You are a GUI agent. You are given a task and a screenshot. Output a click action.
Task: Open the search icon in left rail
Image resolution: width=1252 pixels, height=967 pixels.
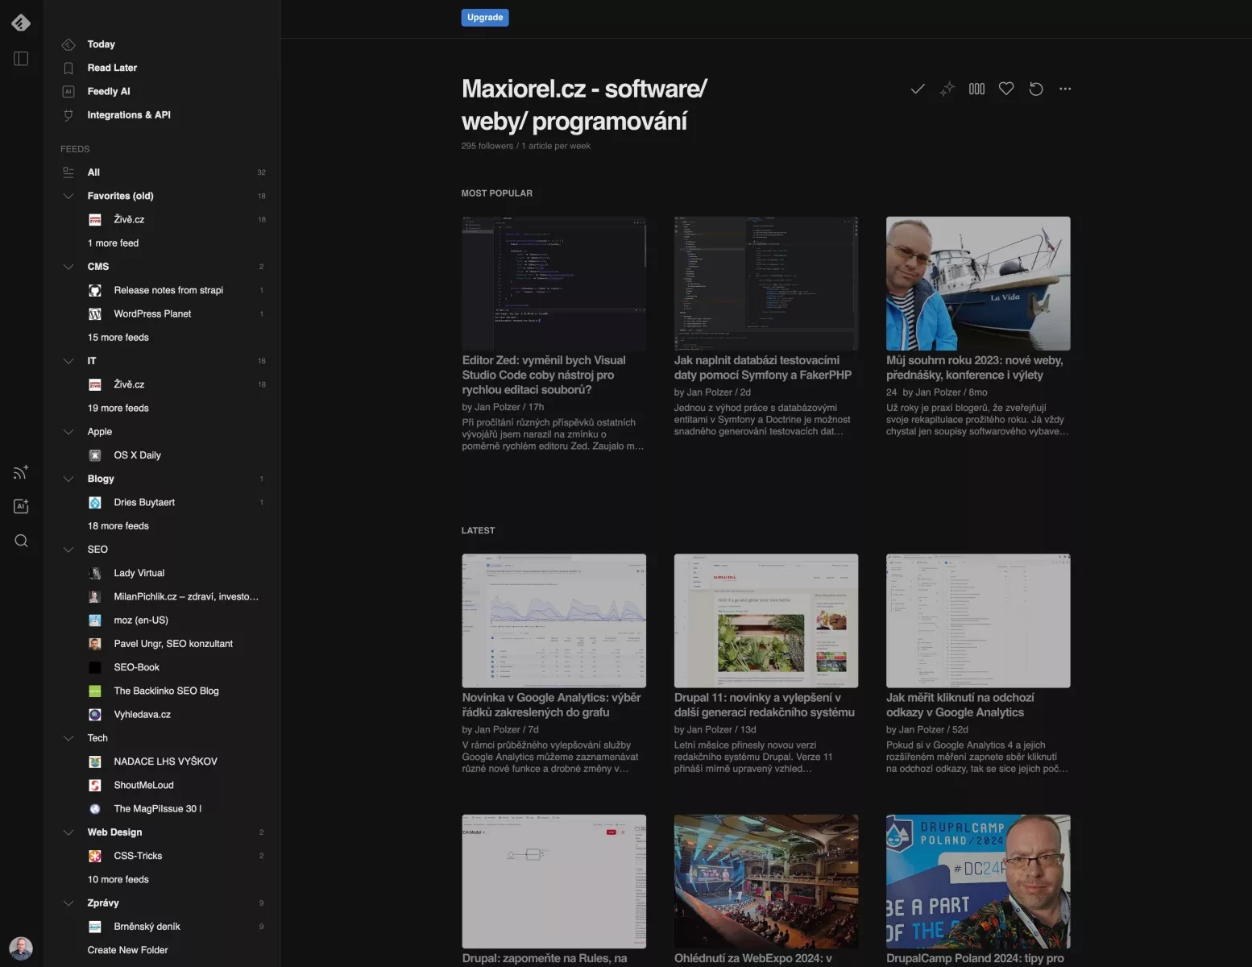[x=21, y=541]
